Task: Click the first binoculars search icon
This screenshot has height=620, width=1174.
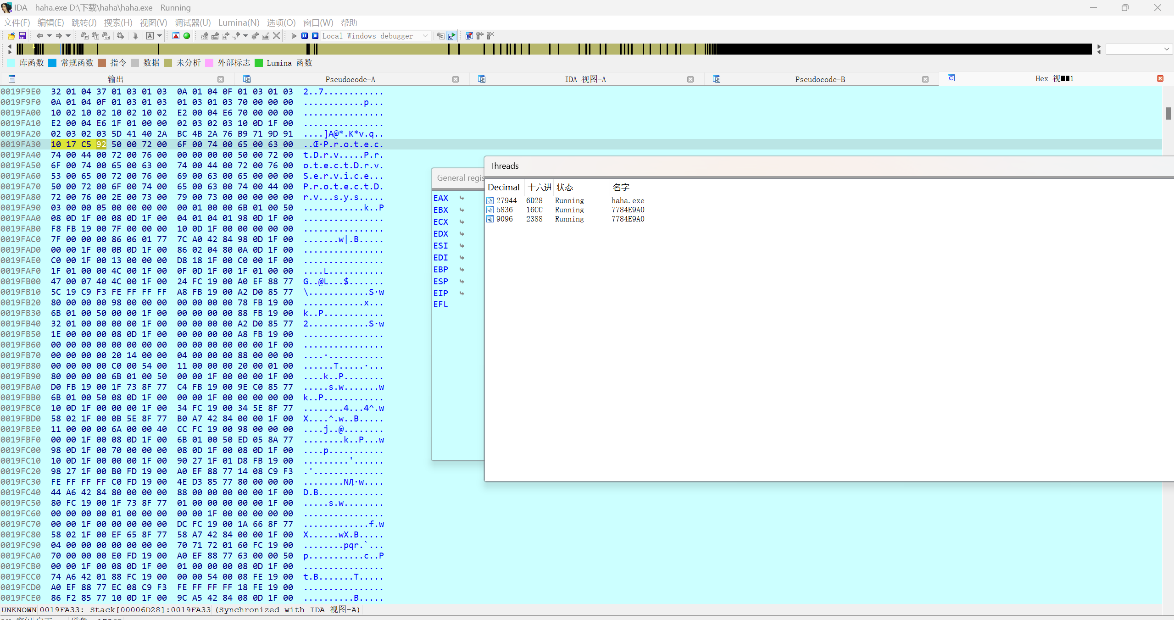Action: pyautogui.click(x=84, y=36)
